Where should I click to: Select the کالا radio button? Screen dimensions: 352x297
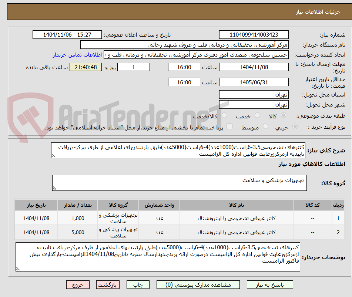pyautogui.click(x=284, y=115)
